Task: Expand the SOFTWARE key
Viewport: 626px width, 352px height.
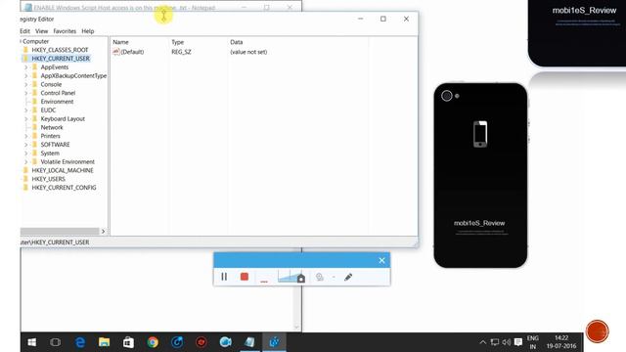Action: point(26,145)
